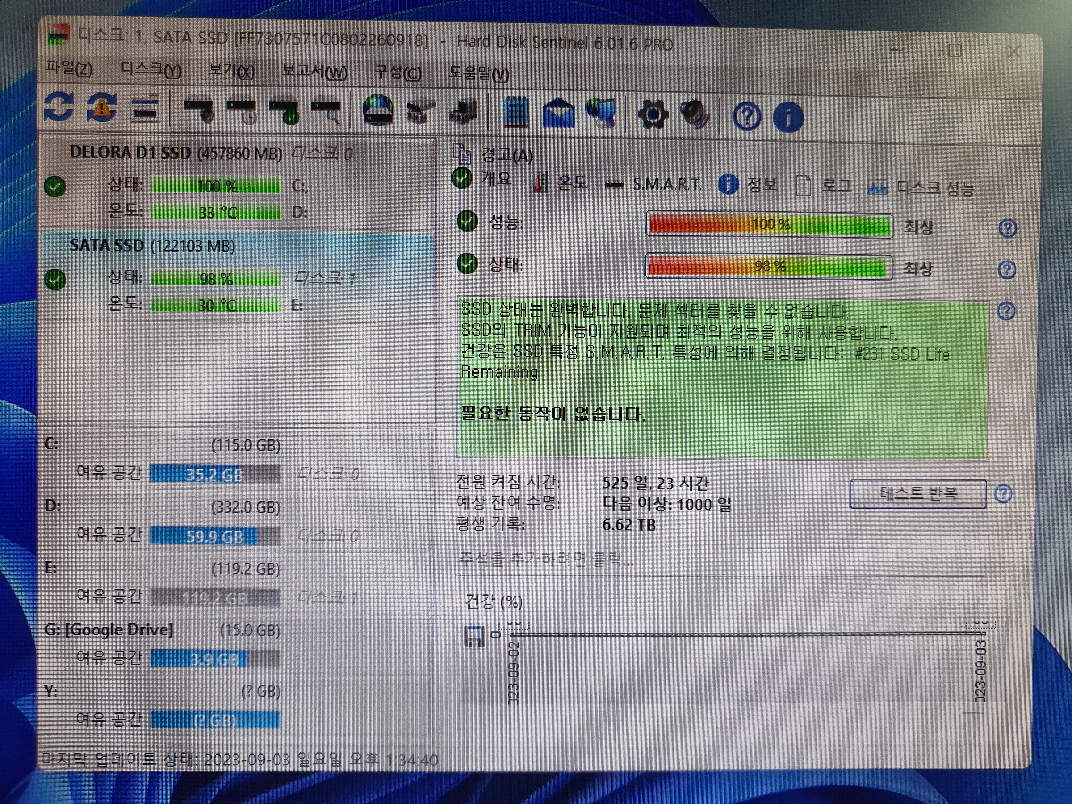Open the 도움말(V) menu

[x=479, y=74]
